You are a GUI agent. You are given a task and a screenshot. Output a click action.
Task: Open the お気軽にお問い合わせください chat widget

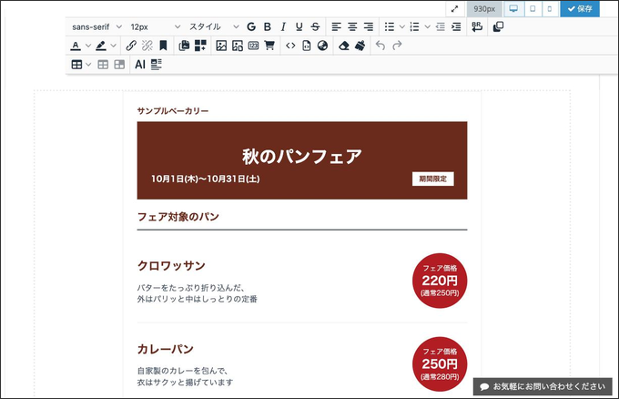(x=543, y=386)
